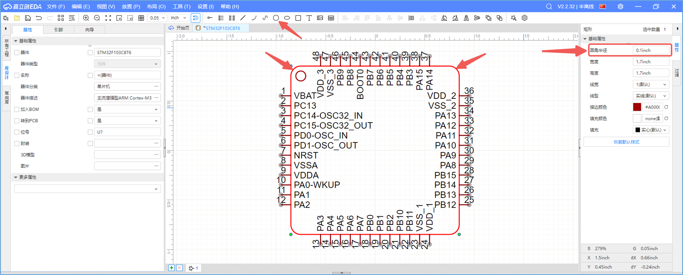Click the save file icon
The height and width of the screenshot is (275, 683).
coord(28,18)
